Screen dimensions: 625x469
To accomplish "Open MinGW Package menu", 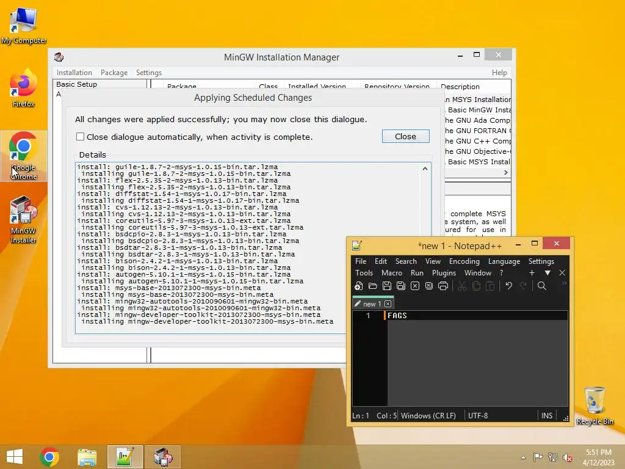I will pos(114,73).
